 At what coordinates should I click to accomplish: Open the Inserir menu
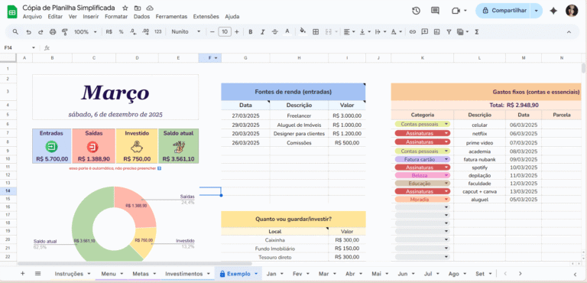coord(91,17)
